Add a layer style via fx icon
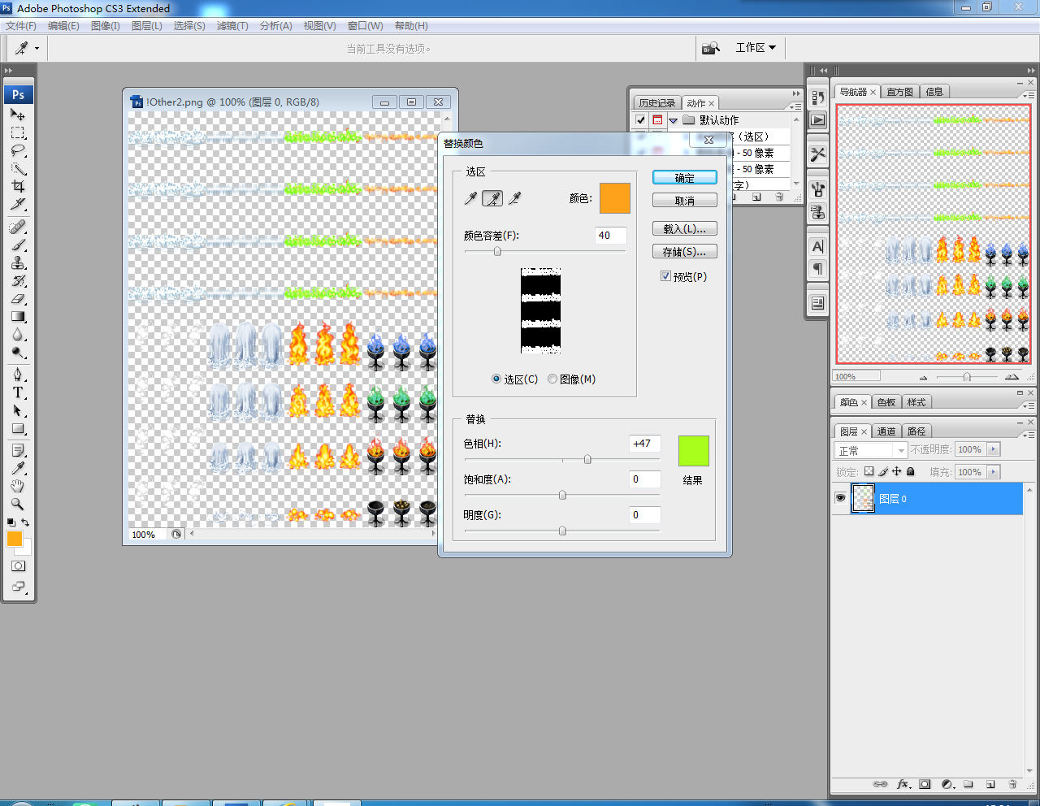The image size is (1040, 806). (903, 784)
